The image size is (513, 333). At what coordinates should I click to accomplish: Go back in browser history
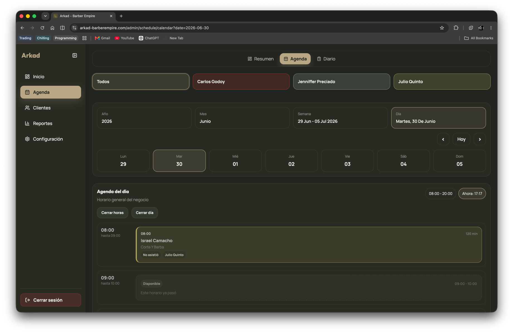[22, 28]
